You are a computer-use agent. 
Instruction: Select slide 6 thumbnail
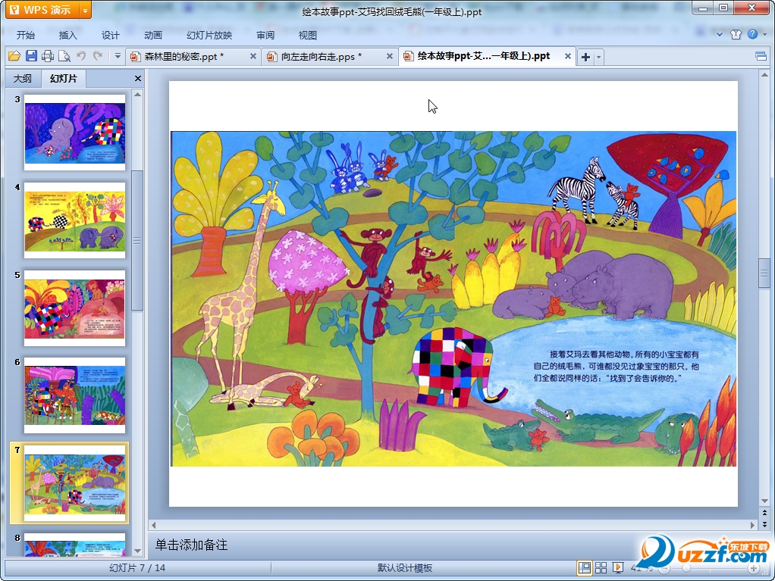[75, 395]
